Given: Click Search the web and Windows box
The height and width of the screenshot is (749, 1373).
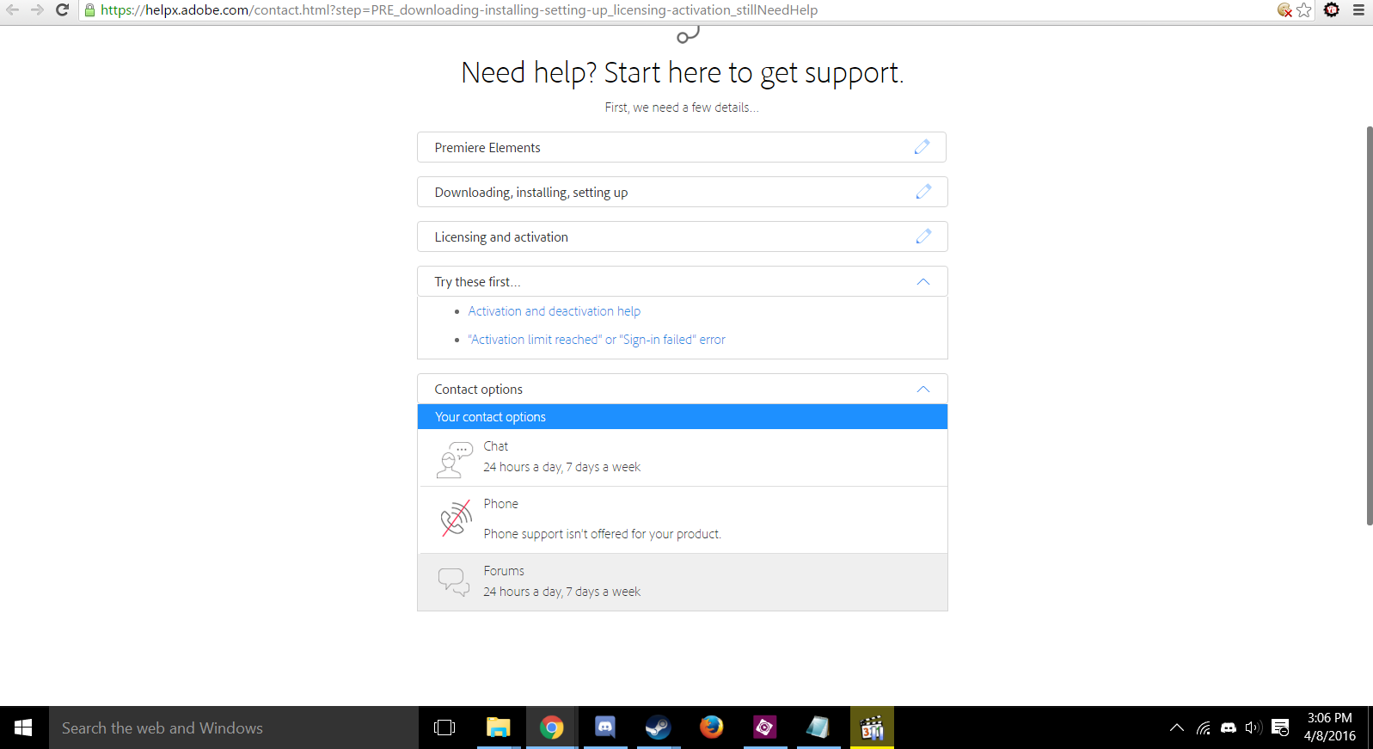Looking at the screenshot, I should [233, 728].
